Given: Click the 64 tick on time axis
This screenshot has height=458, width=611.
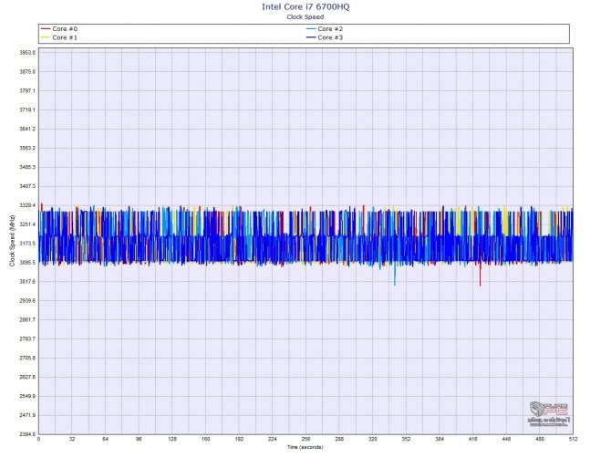Looking at the screenshot, I should (105, 439).
